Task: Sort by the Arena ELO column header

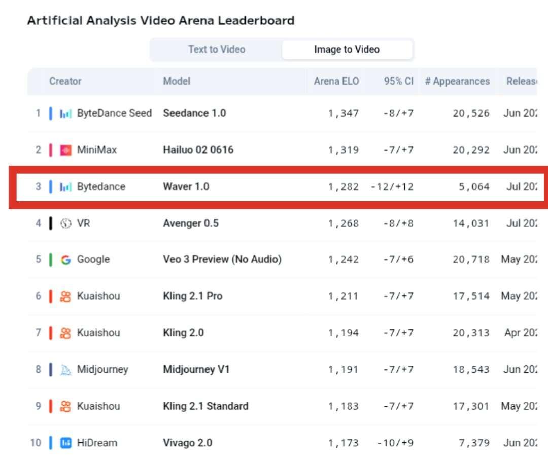Action: [x=336, y=81]
